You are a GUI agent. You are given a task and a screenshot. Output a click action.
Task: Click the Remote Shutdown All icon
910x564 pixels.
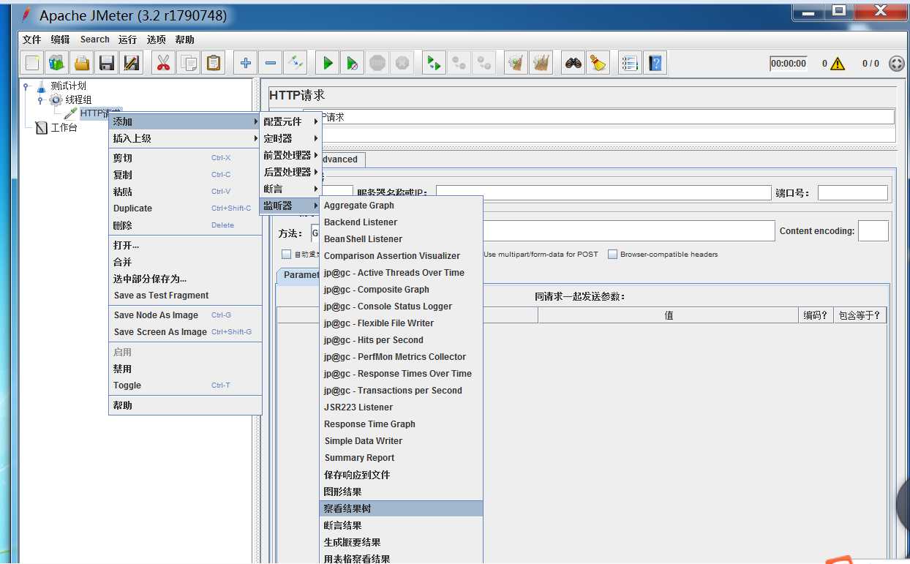tap(484, 63)
